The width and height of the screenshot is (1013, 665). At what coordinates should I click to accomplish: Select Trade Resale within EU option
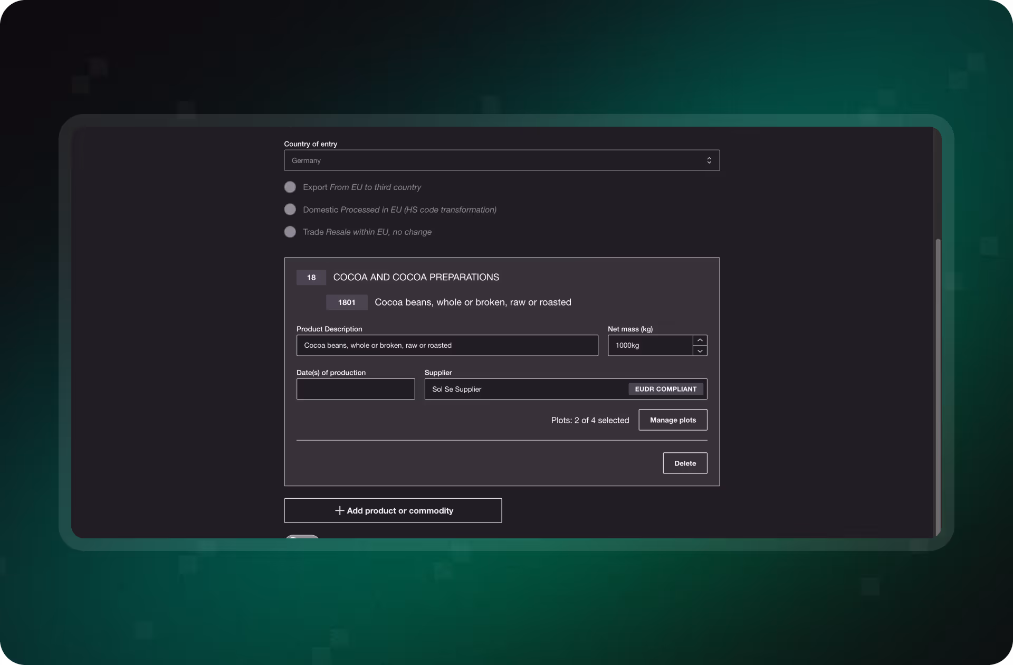click(x=290, y=232)
